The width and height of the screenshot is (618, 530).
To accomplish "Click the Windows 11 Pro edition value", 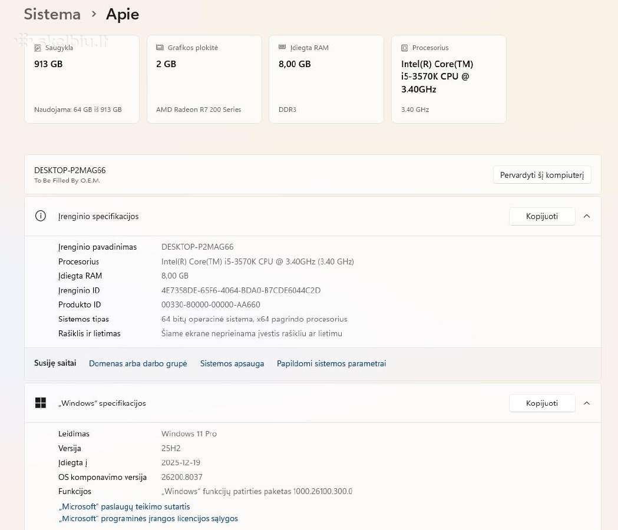I will [189, 434].
